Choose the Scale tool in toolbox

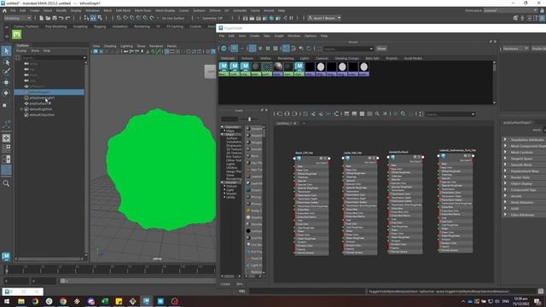(5, 105)
